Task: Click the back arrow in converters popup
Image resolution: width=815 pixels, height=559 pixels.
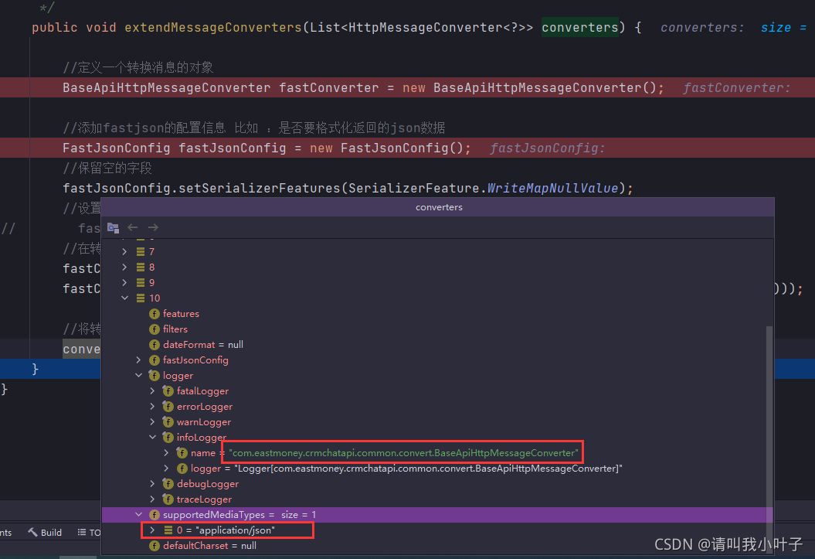Action: [133, 227]
